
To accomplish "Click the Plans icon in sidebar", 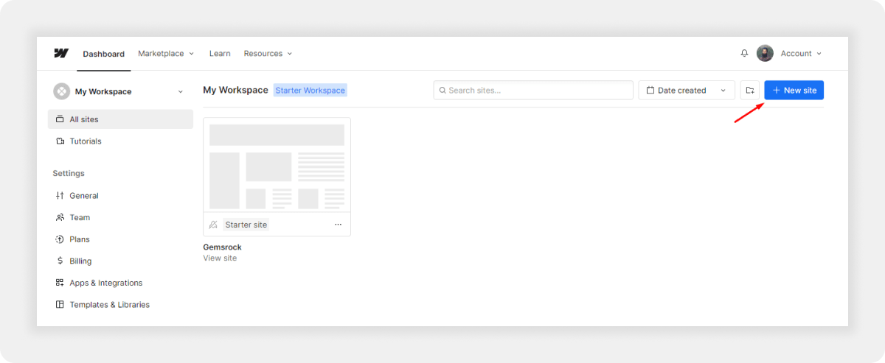I will (x=60, y=239).
